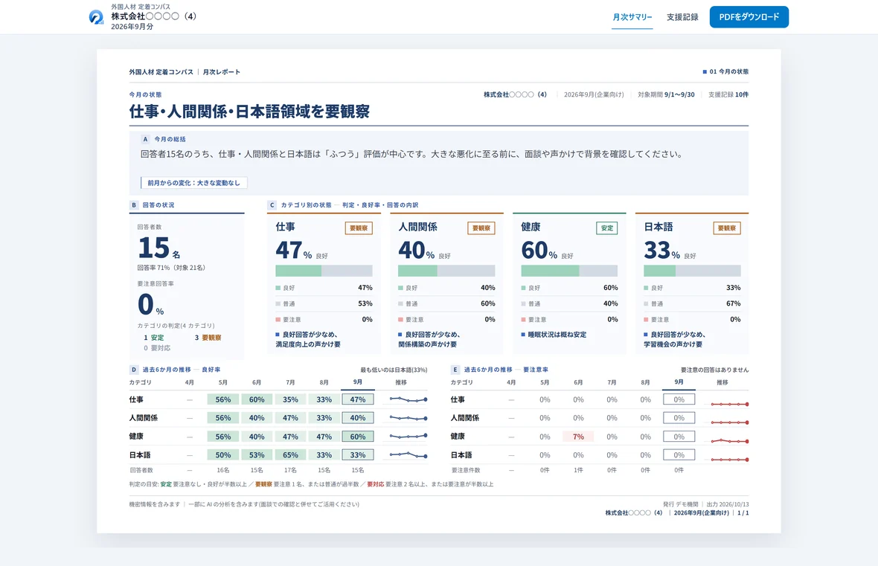Click 17名 respondent count for July

click(290, 470)
